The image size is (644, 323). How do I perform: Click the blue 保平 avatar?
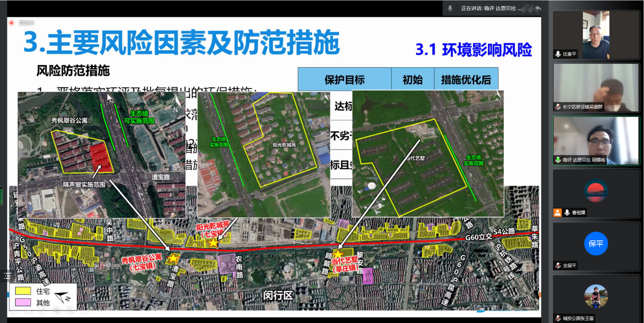(x=596, y=243)
